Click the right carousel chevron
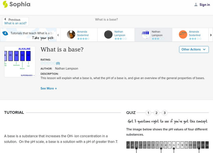 (210, 35)
